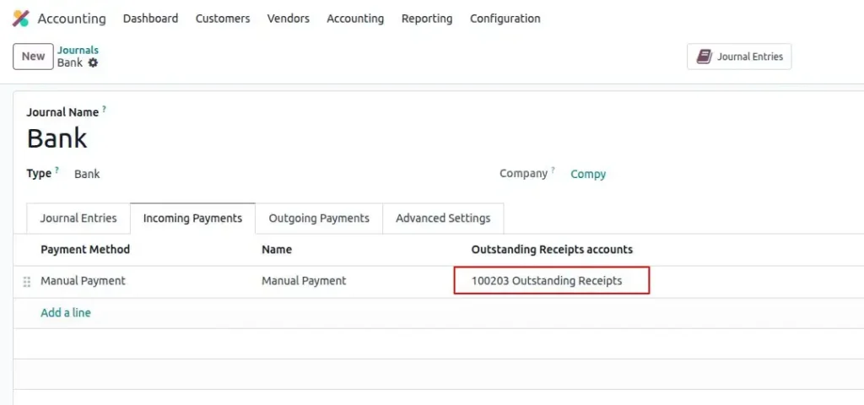Click the Name column header
The width and height of the screenshot is (864, 405).
click(x=277, y=250)
